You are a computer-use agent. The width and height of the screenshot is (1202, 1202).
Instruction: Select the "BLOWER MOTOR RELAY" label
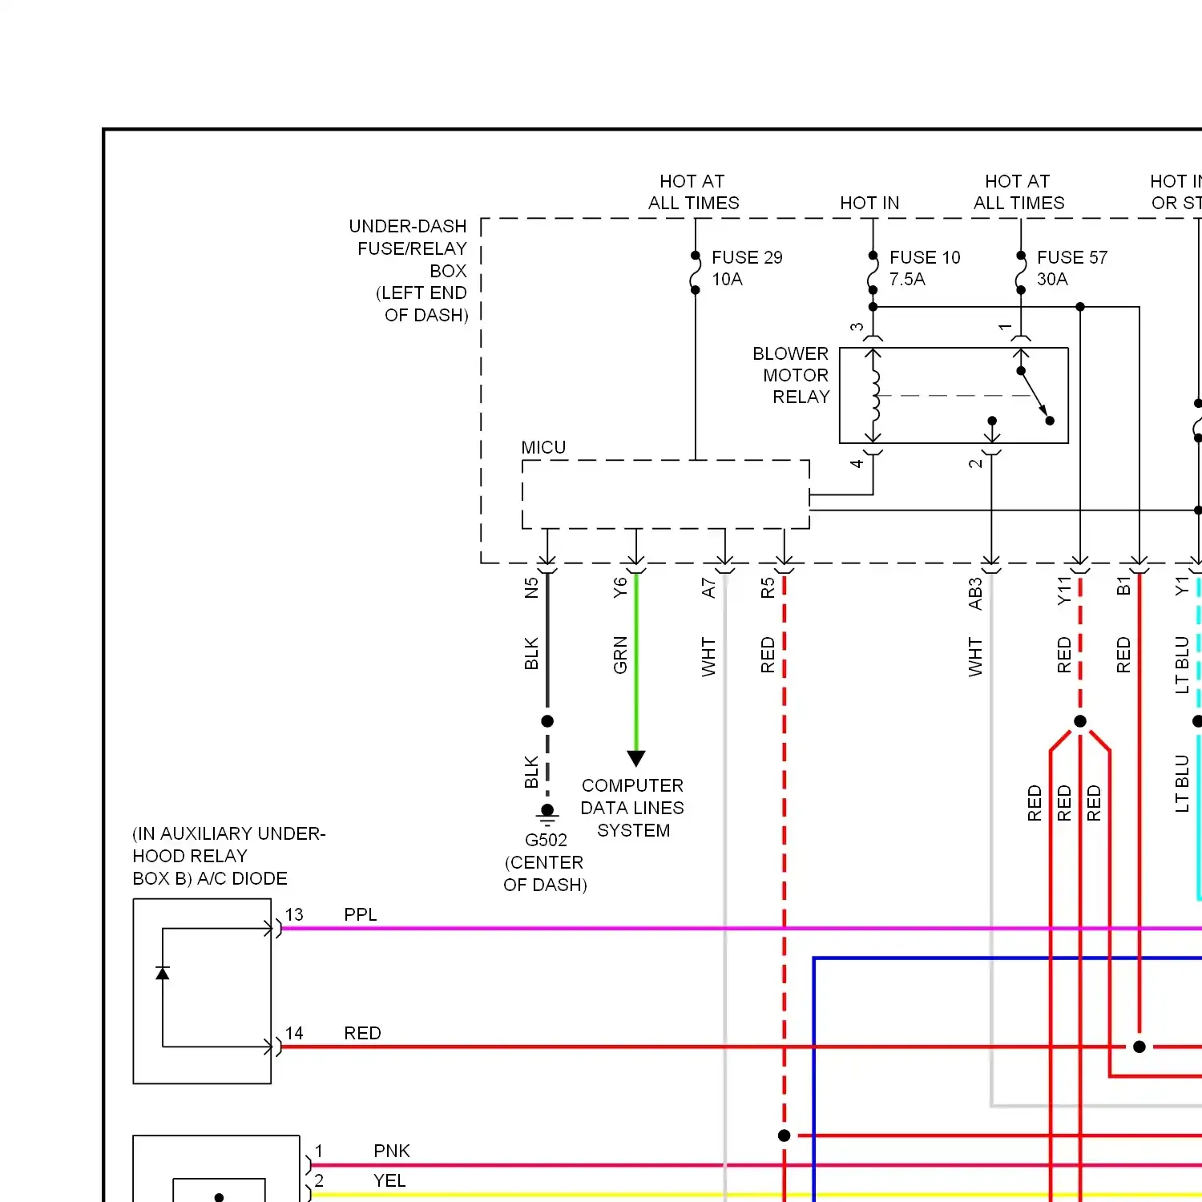coord(791,375)
